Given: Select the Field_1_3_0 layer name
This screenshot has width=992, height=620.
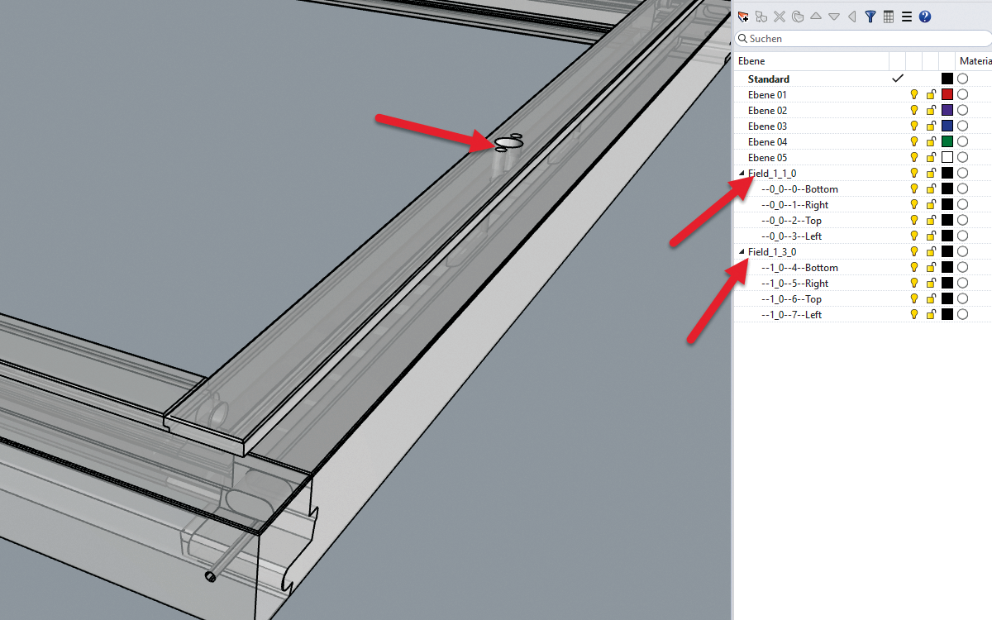Looking at the screenshot, I should (x=772, y=252).
